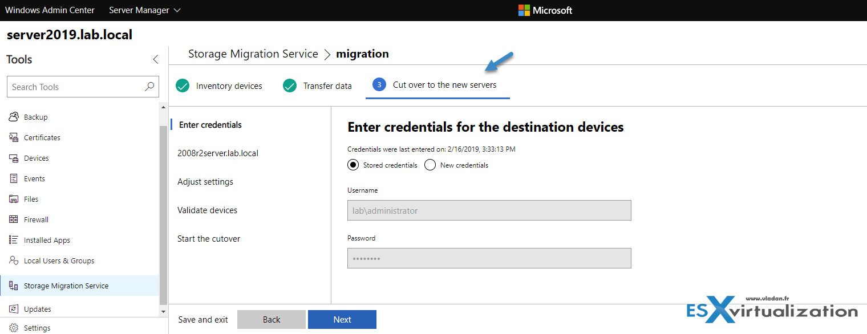Click the Storage Migration Service icon
The width and height of the screenshot is (867, 334).
14,286
